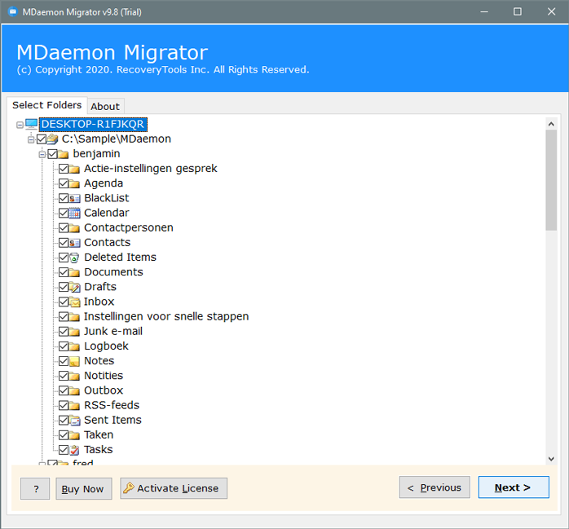The width and height of the screenshot is (569, 529).
Task: Click the Sent Items folder icon
Action: pyautogui.click(x=74, y=421)
